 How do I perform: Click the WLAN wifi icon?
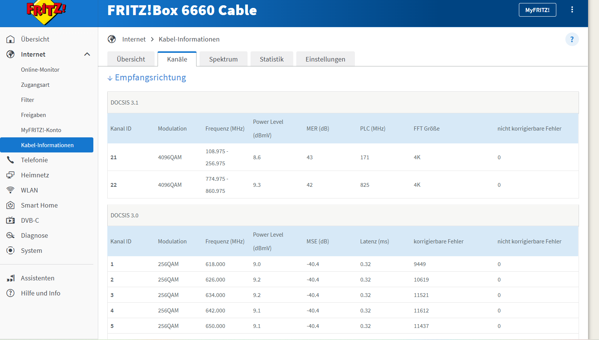point(11,190)
